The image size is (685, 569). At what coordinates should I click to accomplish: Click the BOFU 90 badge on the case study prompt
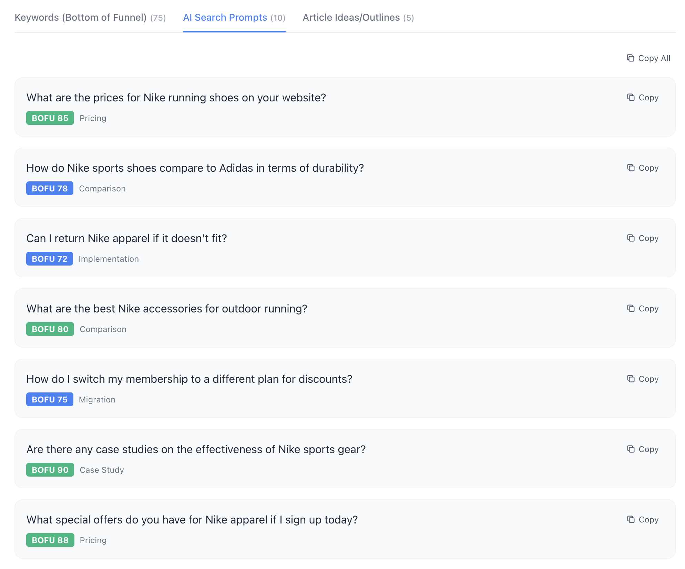(50, 470)
